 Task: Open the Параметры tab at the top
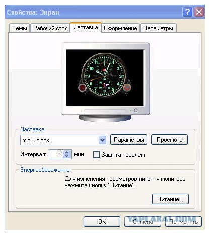(158, 28)
